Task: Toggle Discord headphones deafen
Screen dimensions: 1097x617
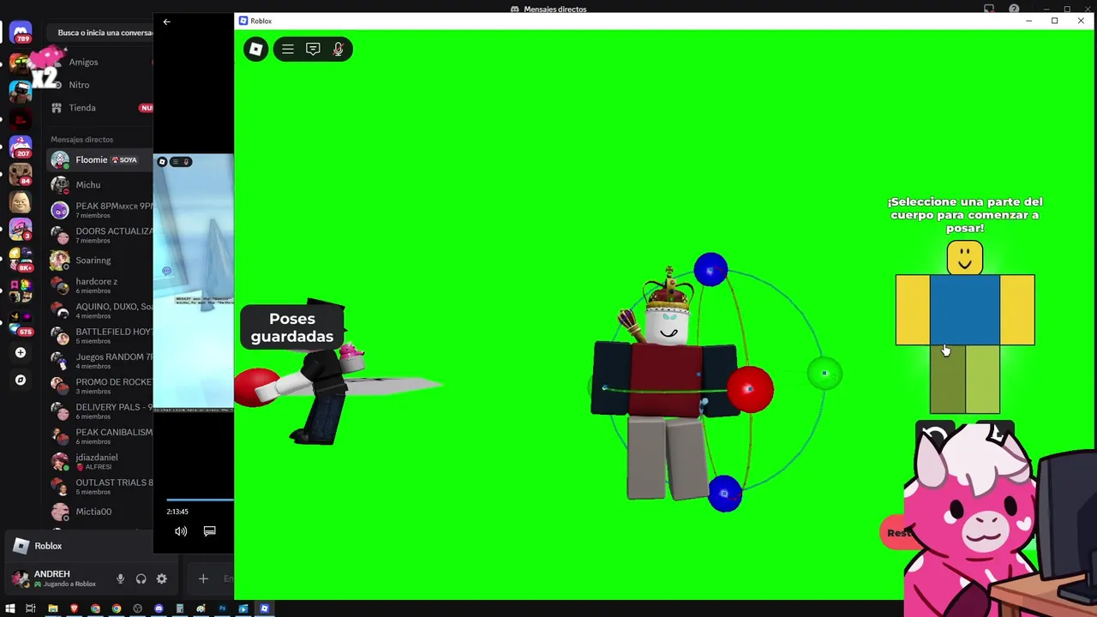Action: (141, 579)
